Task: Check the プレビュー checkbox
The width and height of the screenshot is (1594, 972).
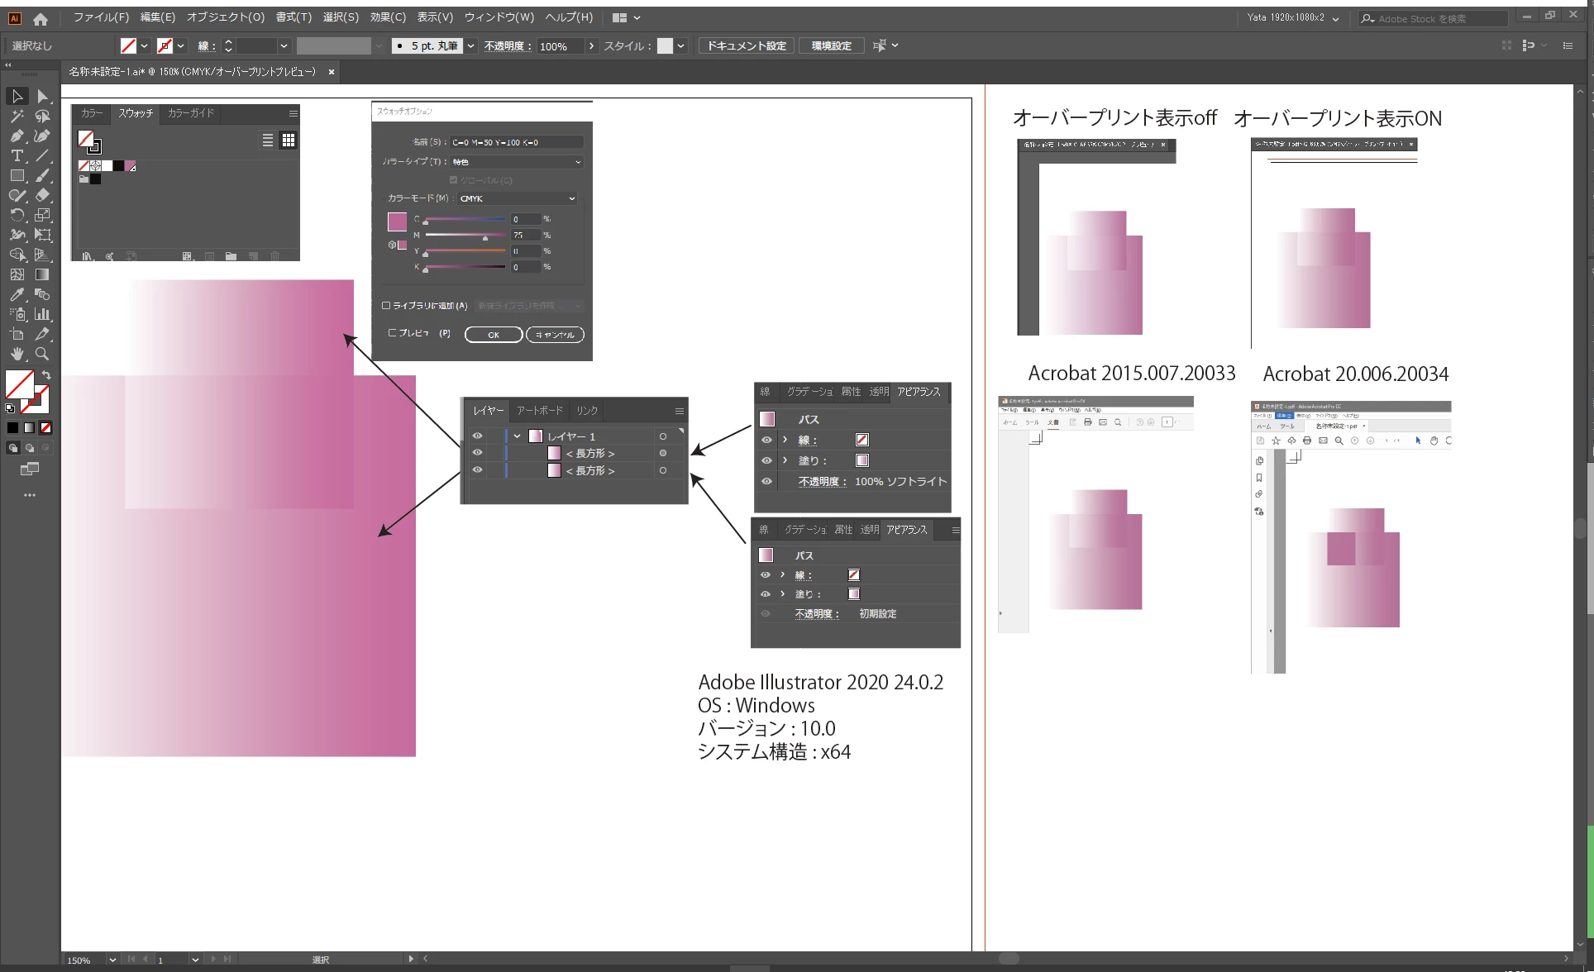Action: click(x=394, y=333)
